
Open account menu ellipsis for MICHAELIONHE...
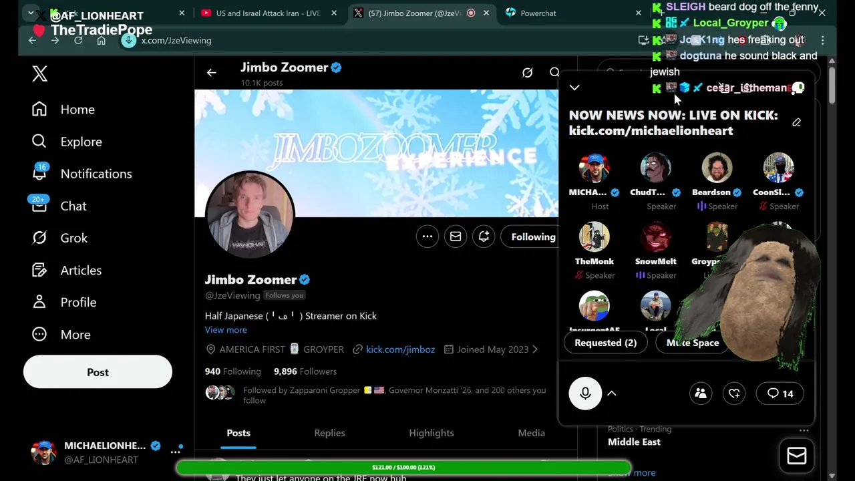pyautogui.click(x=175, y=452)
